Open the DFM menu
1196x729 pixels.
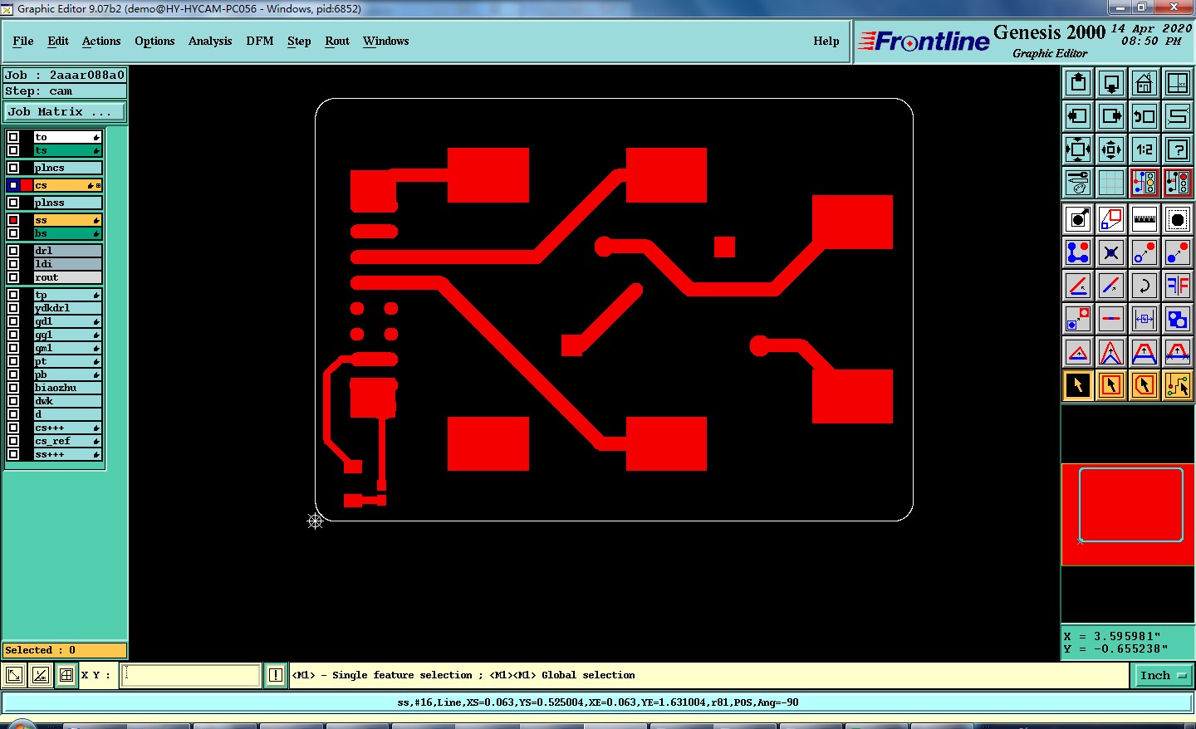260,41
